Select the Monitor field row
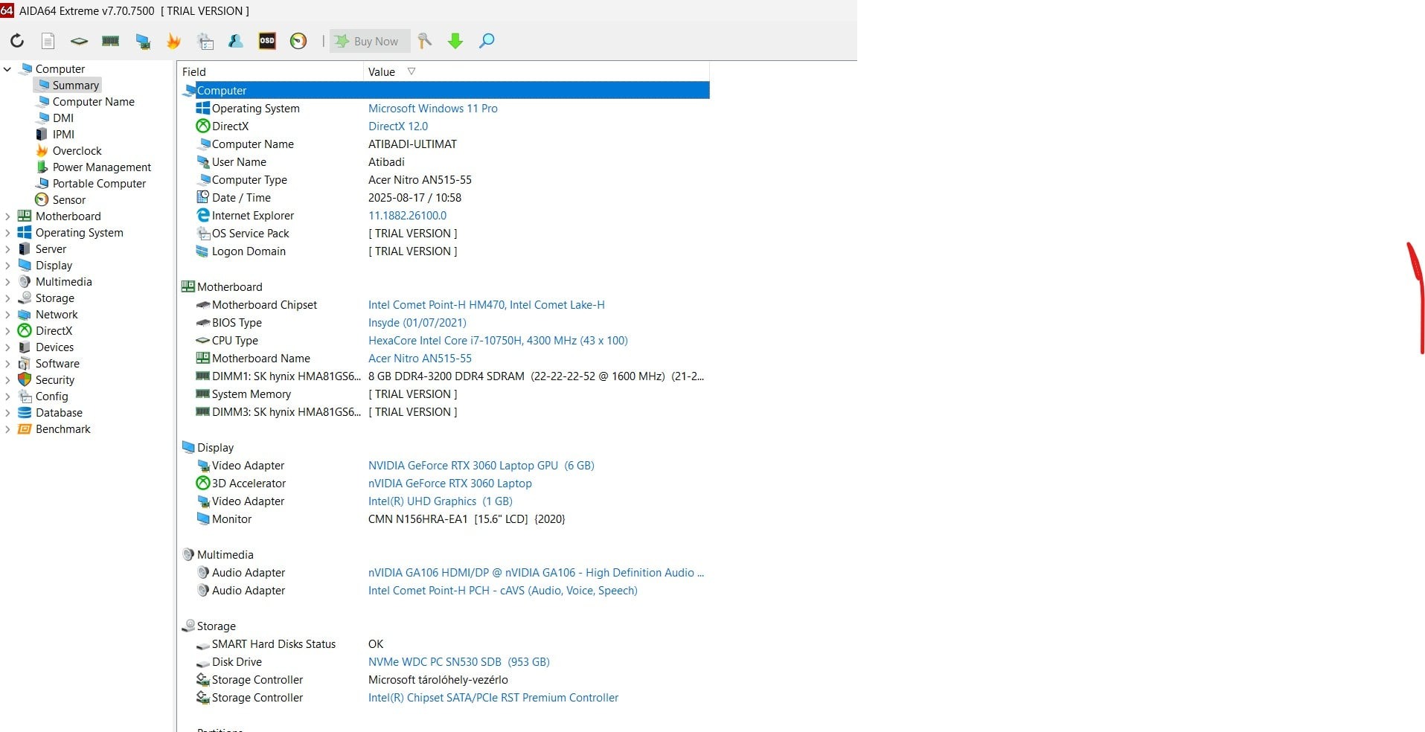This screenshot has height=732, width=1425. coord(445,519)
